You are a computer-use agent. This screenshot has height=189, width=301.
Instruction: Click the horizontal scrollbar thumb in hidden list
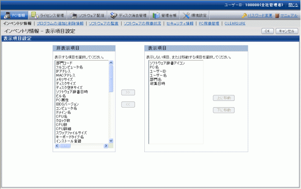[65, 146]
